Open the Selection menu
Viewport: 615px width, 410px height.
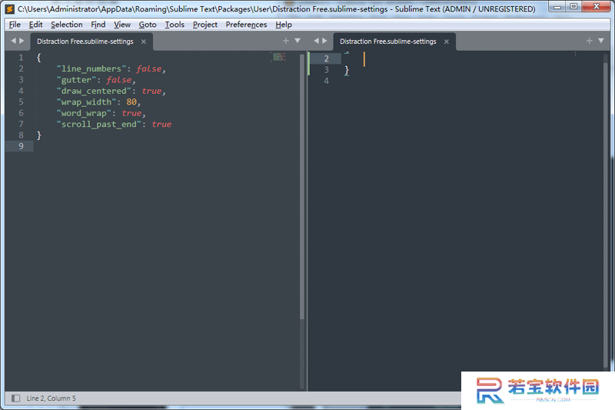click(66, 25)
